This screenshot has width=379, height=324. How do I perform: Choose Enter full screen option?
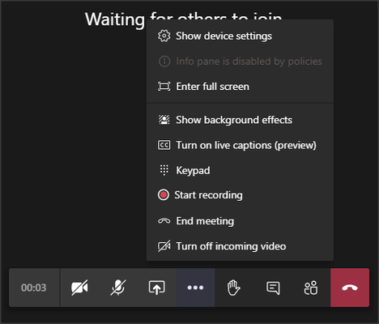[240, 87]
